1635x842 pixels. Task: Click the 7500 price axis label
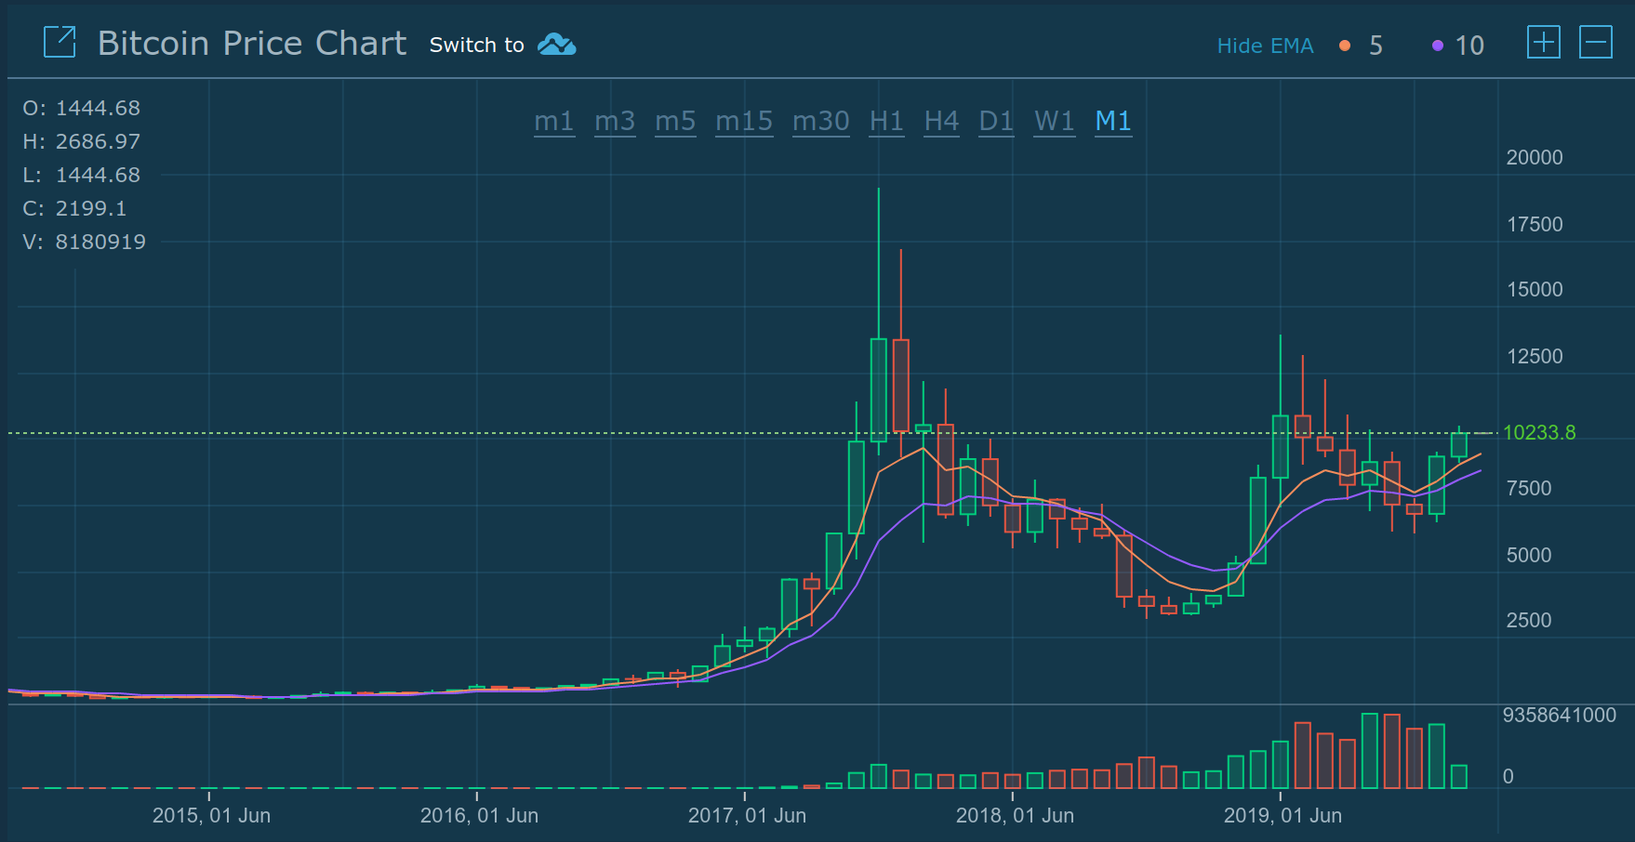pyautogui.click(x=1529, y=488)
